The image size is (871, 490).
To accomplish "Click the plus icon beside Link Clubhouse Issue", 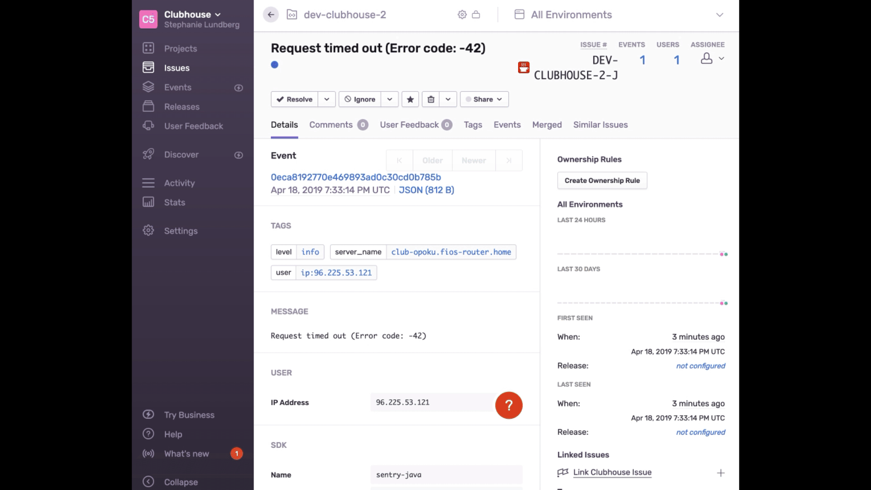I will 720,473.
